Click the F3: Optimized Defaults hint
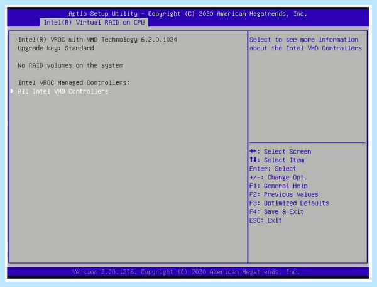This screenshot has height=287, width=377. pos(289,203)
